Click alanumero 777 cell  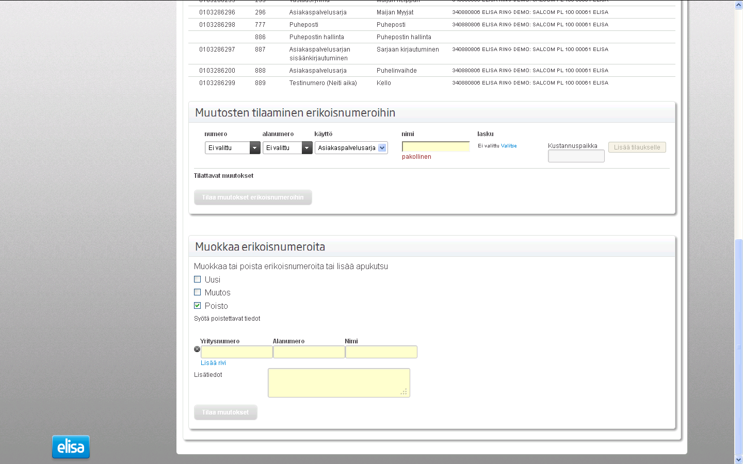pyautogui.click(x=260, y=25)
